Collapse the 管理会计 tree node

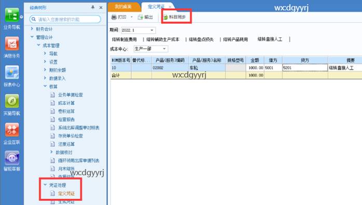(x=32, y=37)
